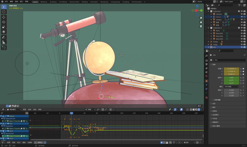Click the current frame marker in timeline
Image resolution: width=247 pixels, height=147 pixels.
71,113
